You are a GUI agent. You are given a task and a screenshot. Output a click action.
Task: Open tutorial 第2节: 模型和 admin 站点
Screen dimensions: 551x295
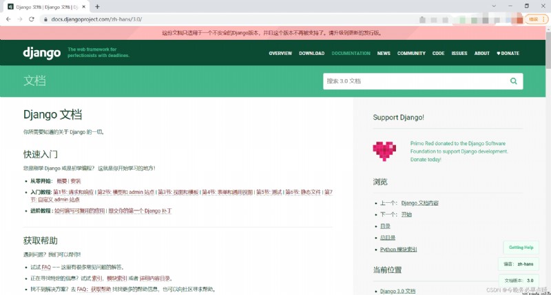[x=126, y=193]
